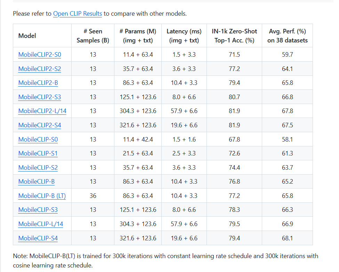Open the MobileCLIP-S0 model link
The width and height of the screenshot is (339, 272).
(x=38, y=139)
